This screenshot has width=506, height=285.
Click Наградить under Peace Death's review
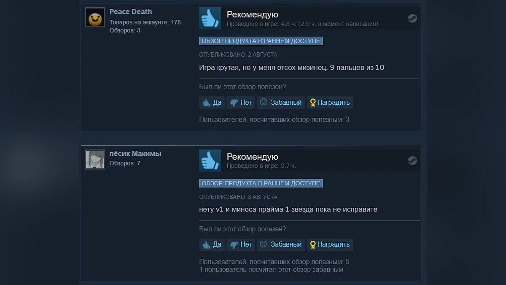click(330, 103)
